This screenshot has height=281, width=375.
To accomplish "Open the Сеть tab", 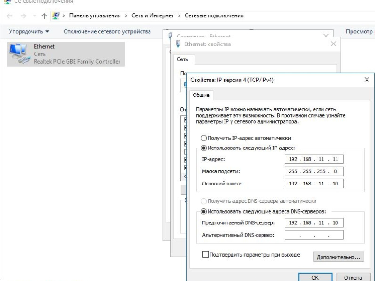I will pos(182,59).
